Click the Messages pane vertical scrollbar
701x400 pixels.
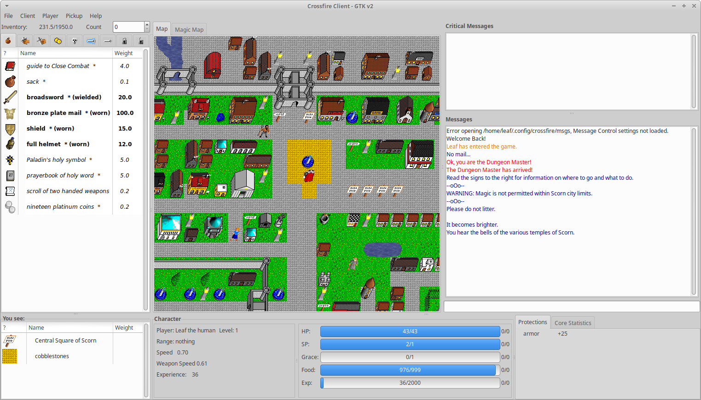coord(694,211)
